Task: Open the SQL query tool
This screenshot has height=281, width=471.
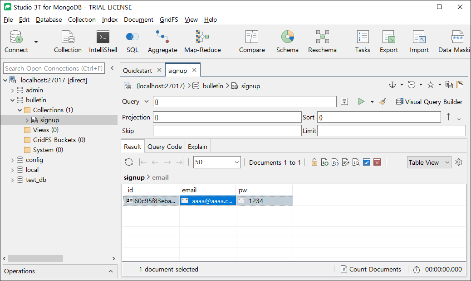Action: pos(132,41)
